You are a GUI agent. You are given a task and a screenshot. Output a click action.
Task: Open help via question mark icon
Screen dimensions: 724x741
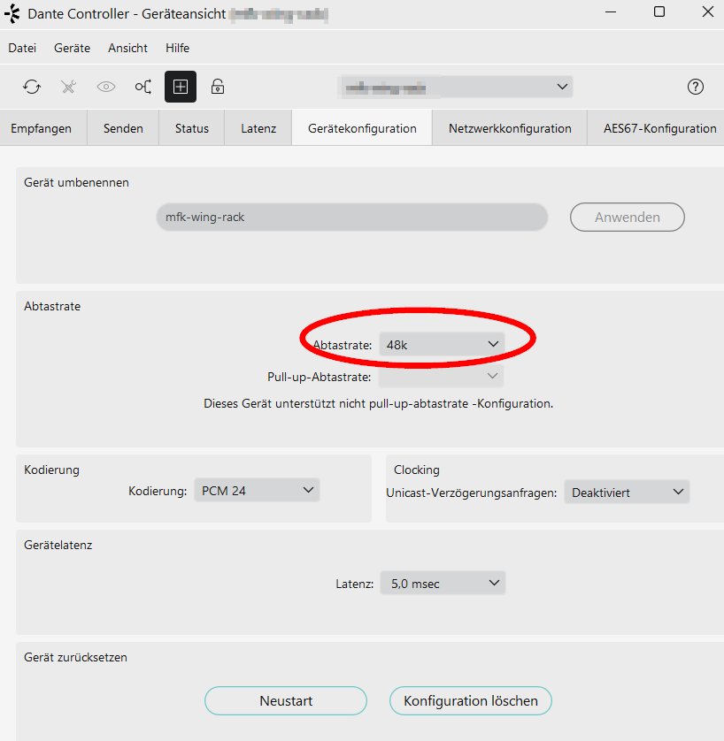pos(696,87)
